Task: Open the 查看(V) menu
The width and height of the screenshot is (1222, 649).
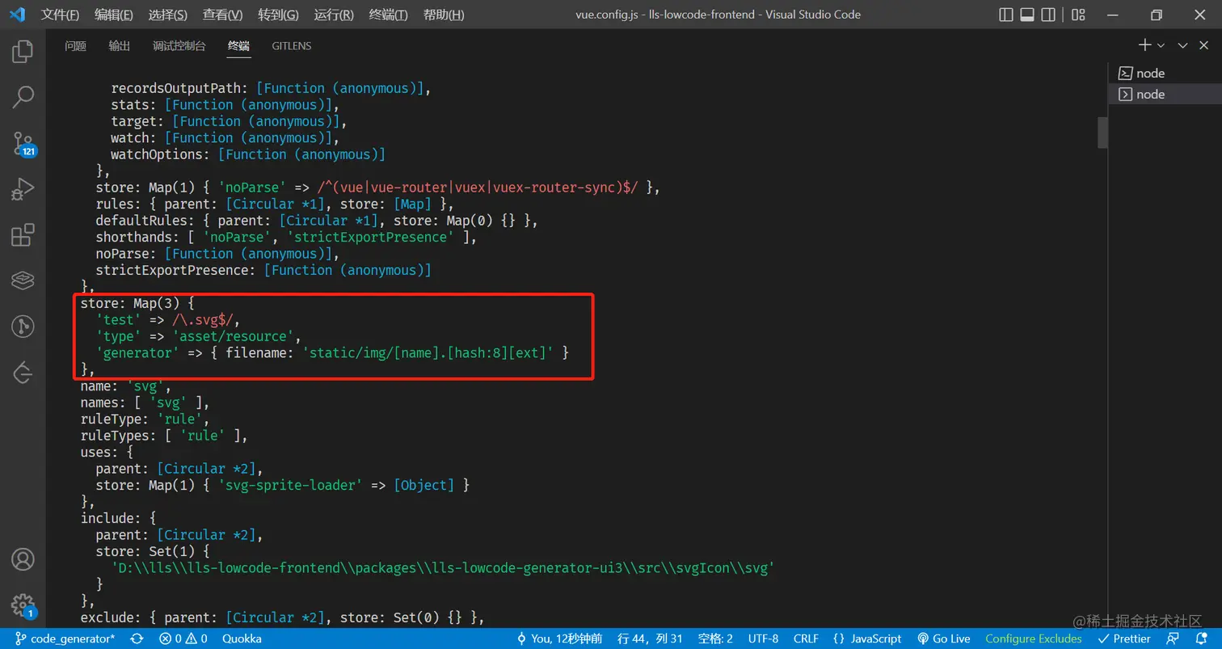Action: click(x=223, y=15)
